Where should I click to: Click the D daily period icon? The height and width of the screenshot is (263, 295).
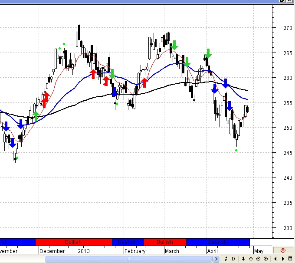point(233,259)
